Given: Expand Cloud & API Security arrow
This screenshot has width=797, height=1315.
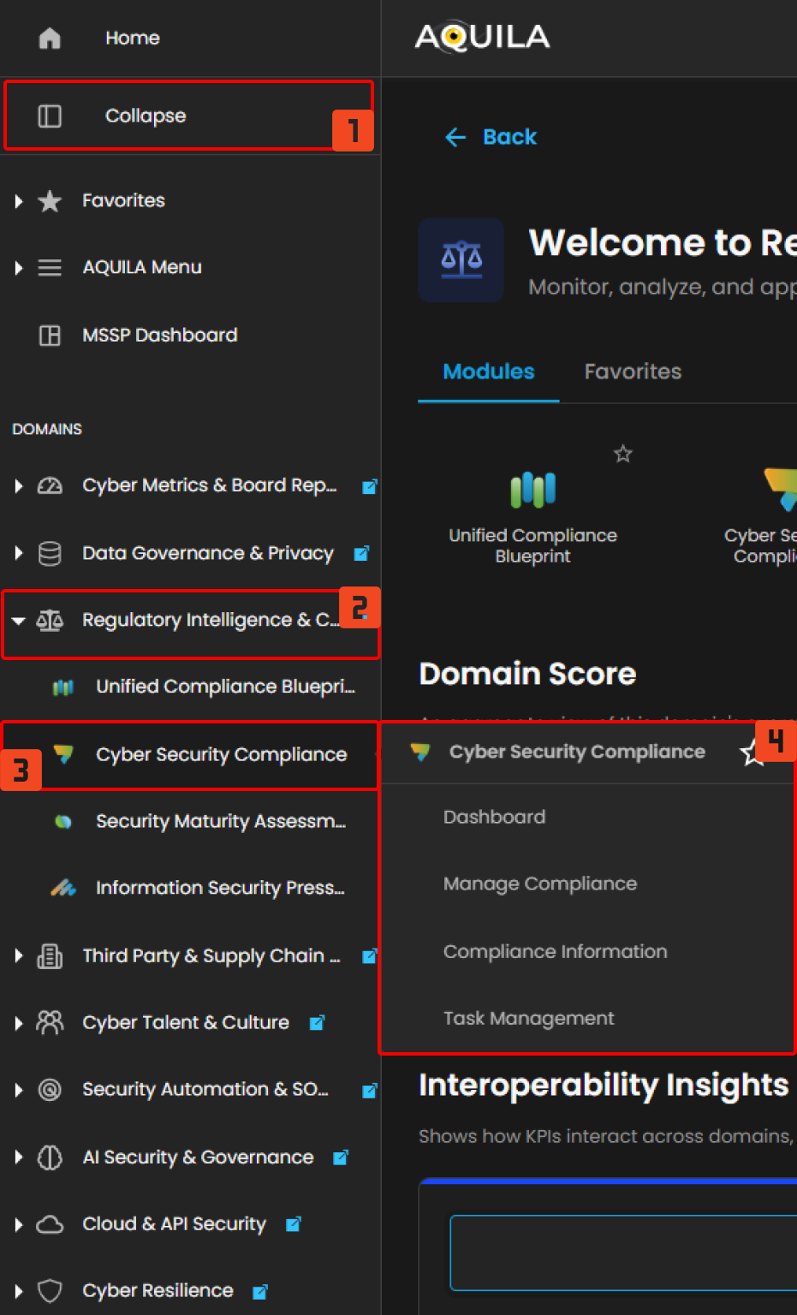Looking at the screenshot, I should [x=19, y=1224].
